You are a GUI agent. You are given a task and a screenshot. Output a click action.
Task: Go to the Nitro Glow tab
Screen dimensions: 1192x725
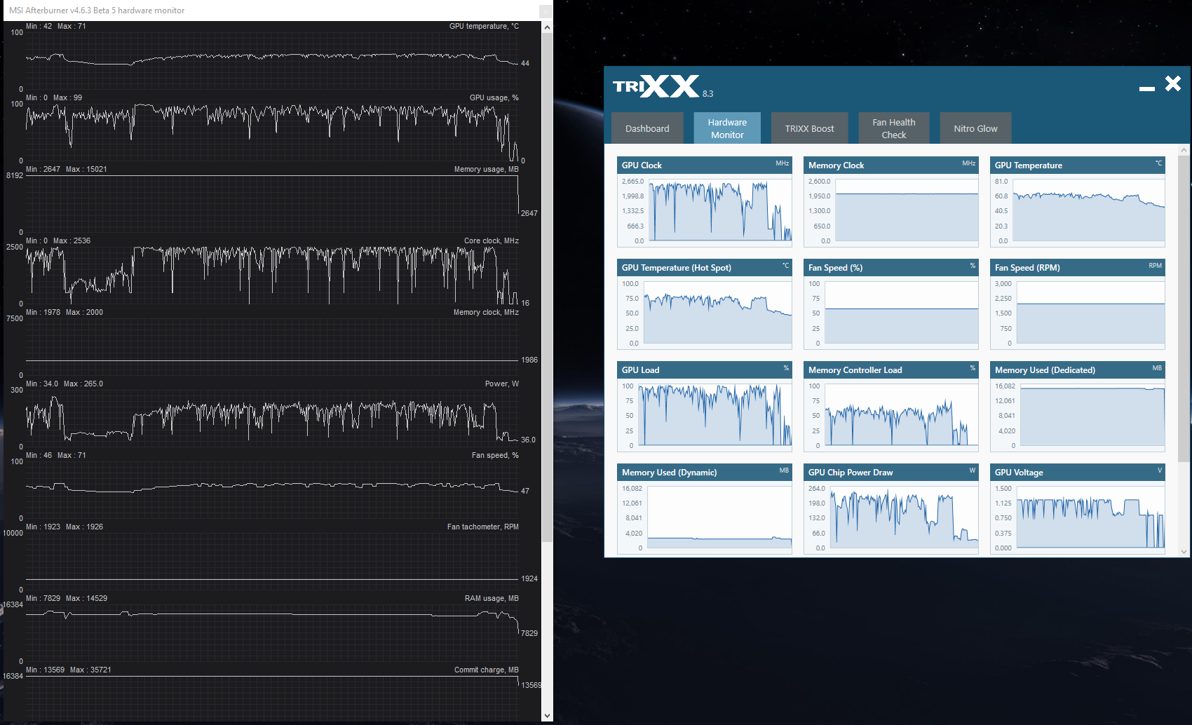975,128
